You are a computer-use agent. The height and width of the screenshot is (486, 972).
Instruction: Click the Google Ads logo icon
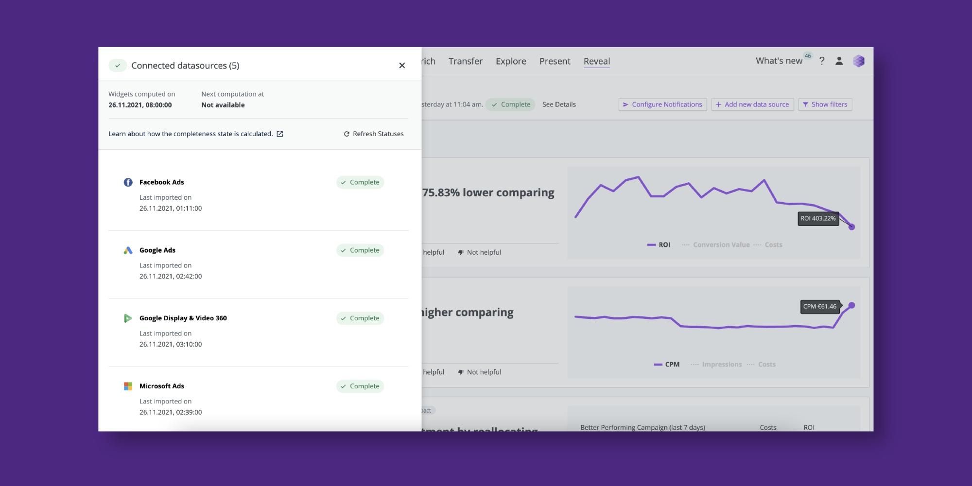[x=128, y=250]
